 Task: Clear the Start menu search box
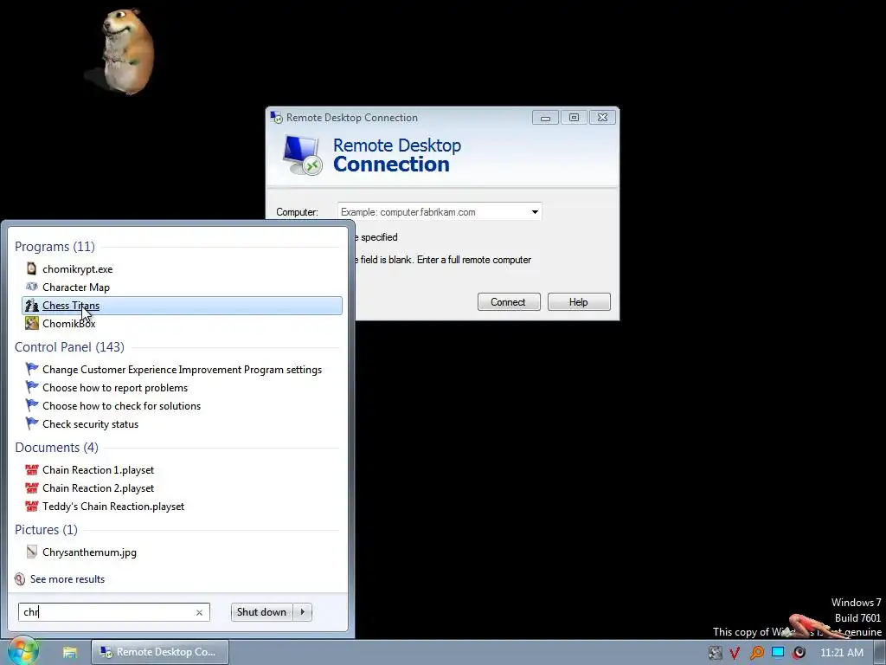point(199,612)
